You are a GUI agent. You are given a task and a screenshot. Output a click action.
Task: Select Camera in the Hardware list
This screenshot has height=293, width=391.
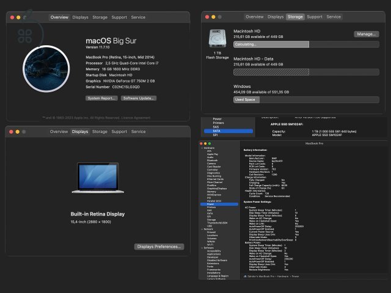pyautogui.click(x=211, y=164)
